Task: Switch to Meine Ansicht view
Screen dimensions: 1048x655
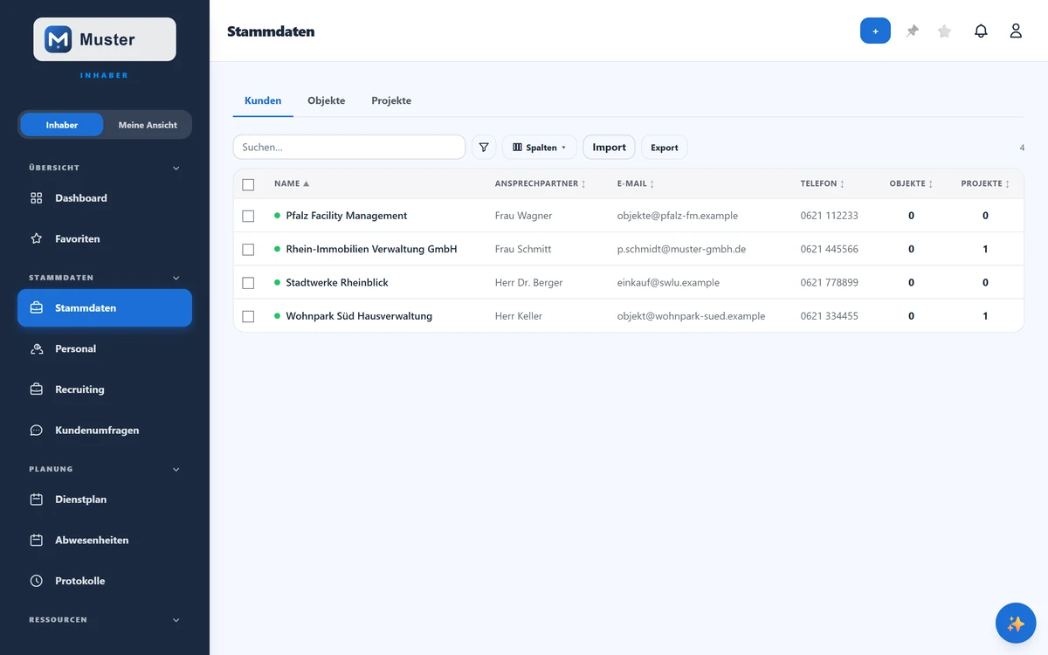Action: [148, 125]
